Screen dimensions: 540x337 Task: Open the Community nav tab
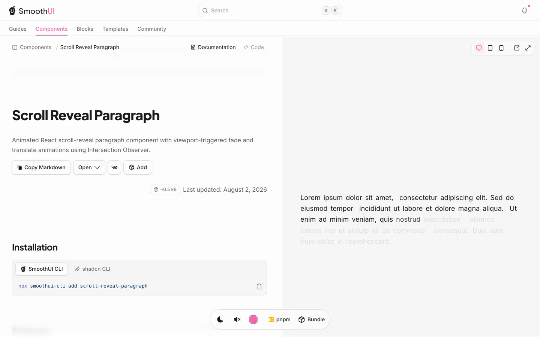click(x=151, y=29)
